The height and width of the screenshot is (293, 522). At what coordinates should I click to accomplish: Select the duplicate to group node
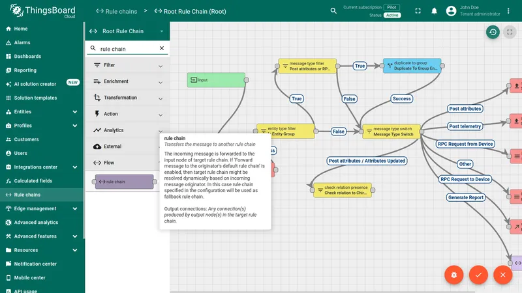pos(412,66)
